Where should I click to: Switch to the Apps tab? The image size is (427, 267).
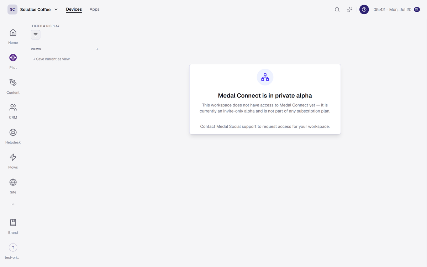click(x=95, y=10)
